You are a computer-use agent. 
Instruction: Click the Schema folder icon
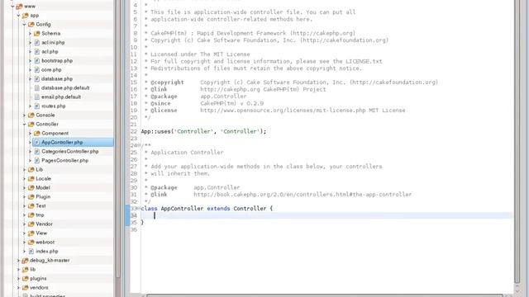coord(36,34)
